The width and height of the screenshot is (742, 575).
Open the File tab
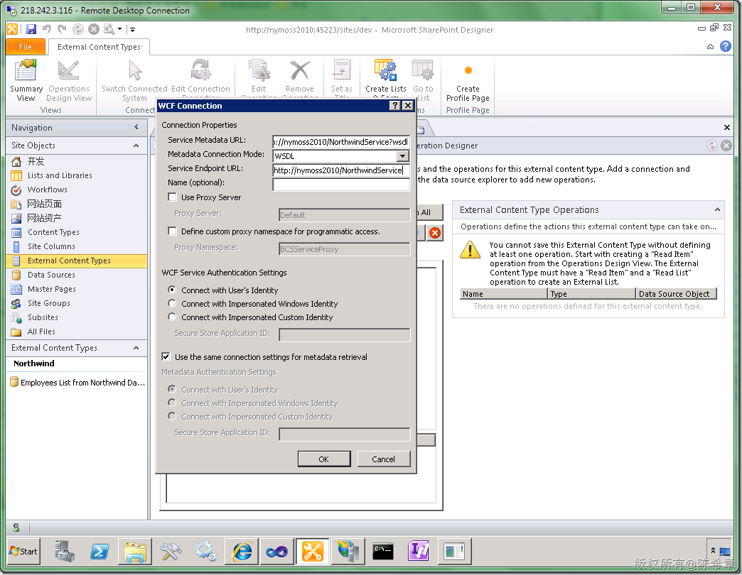click(x=26, y=47)
